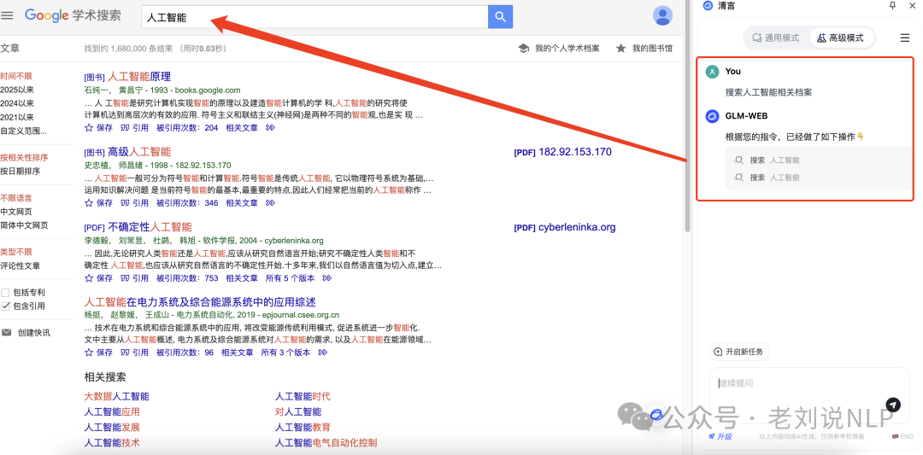Image resolution: width=923 pixels, height=455 pixels.
Task: Open the [PDF] cyberleninka.org link
Action: coord(565,227)
